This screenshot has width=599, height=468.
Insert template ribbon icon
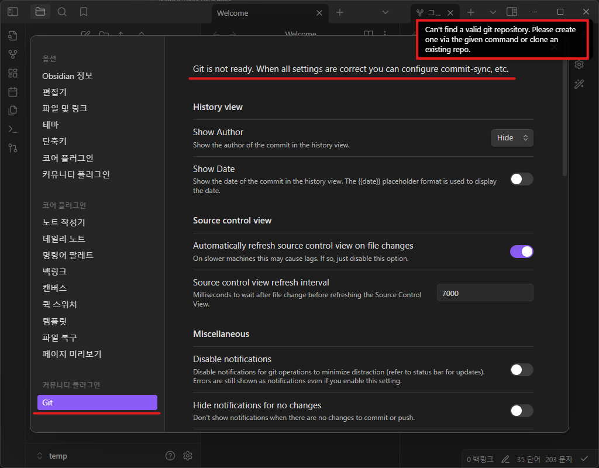13,111
